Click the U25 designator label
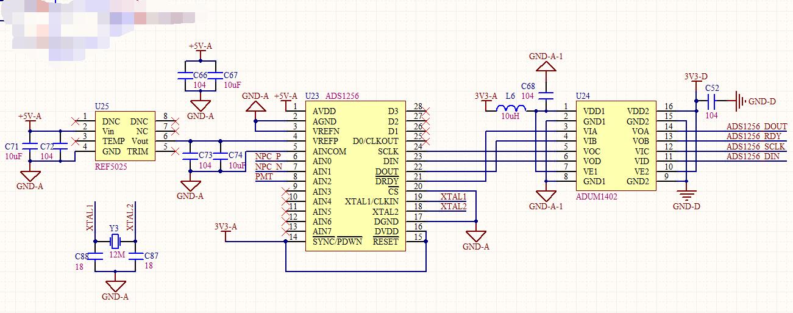 [x=102, y=106]
